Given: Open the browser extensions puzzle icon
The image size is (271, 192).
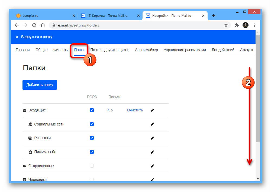Looking at the screenshot, I should (237, 25).
